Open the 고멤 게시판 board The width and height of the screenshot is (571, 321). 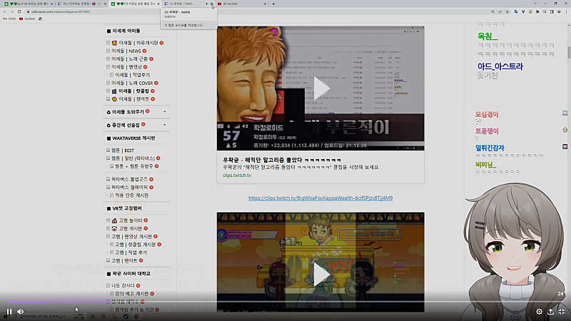(131, 228)
